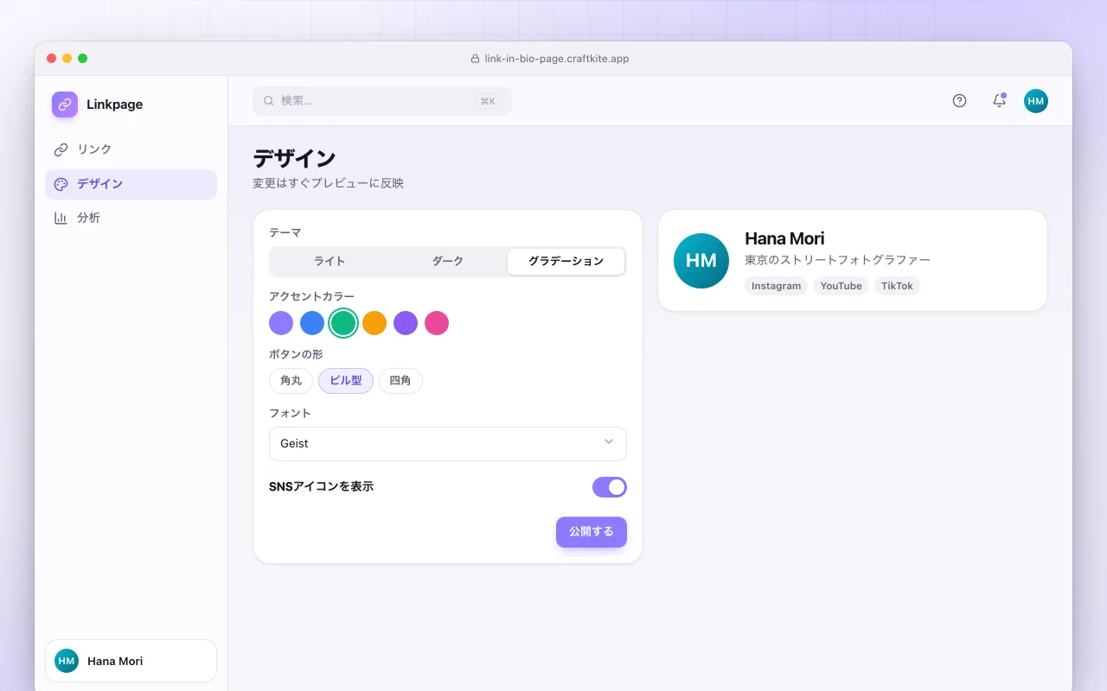1107x691 pixels.
Task: Switch theme to グラデーション
Action: 566,261
